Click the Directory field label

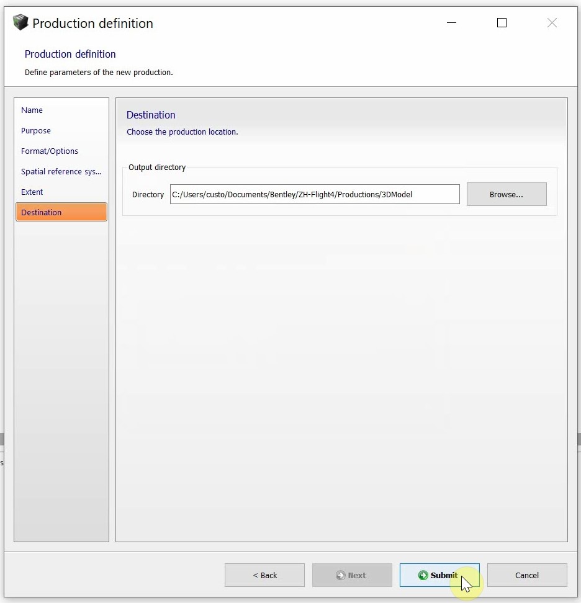[x=148, y=195]
